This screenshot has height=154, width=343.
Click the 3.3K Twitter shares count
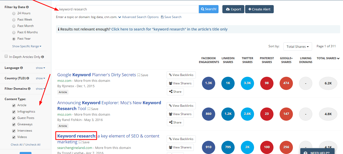pyautogui.click(x=247, y=83)
